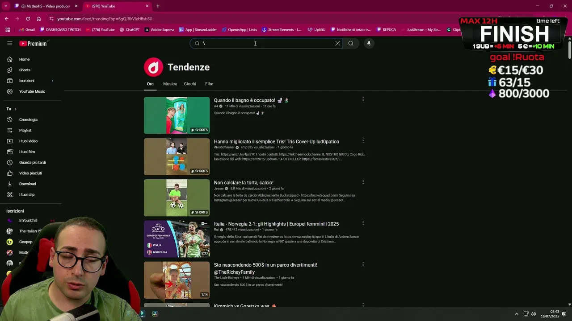The height and width of the screenshot is (321, 572).
Task: Open DASHBOARD TWITCH bookmark
Action: [60, 30]
